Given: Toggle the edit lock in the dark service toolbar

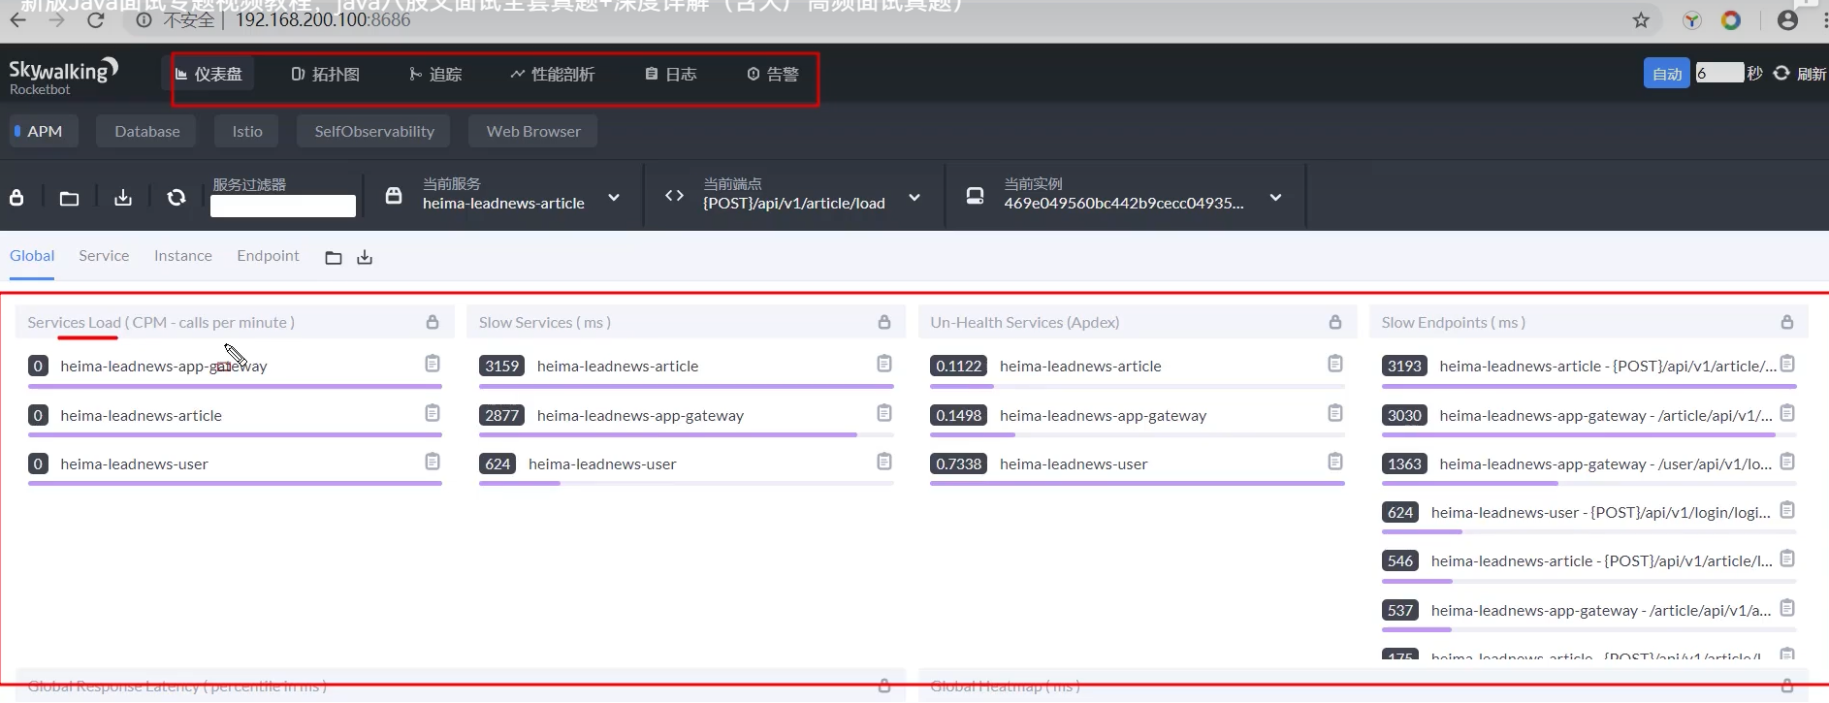Looking at the screenshot, I should pyautogui.click(x=16, y=198).
